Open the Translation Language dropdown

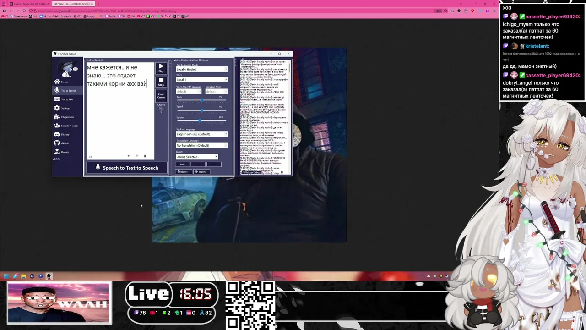coord(201,145)
